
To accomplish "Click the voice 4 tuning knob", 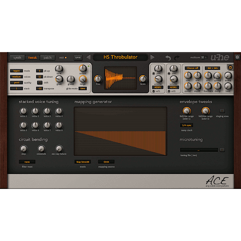I will click(x=59, y=111).
